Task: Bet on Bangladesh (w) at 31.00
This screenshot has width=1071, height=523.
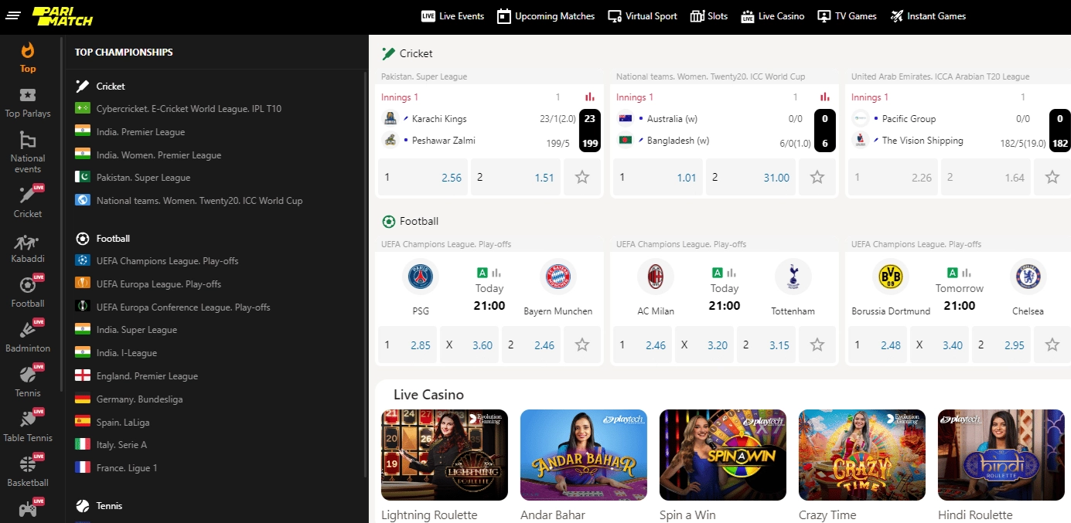Action: 751,177
